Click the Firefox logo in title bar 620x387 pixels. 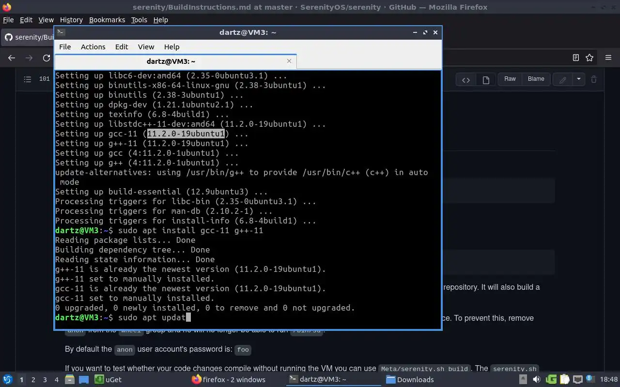[7, 7]
